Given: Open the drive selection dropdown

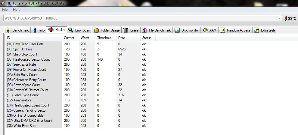Looking at the screenshot, I should [279, 18].
